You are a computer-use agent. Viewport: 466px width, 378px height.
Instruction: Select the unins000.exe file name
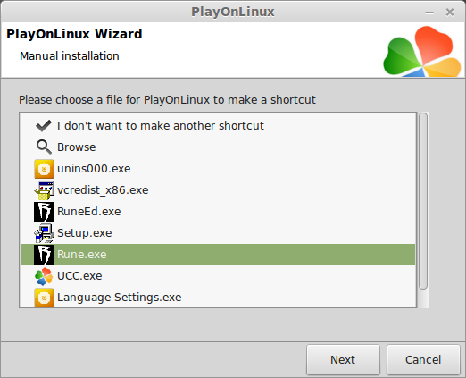[94, 169]
